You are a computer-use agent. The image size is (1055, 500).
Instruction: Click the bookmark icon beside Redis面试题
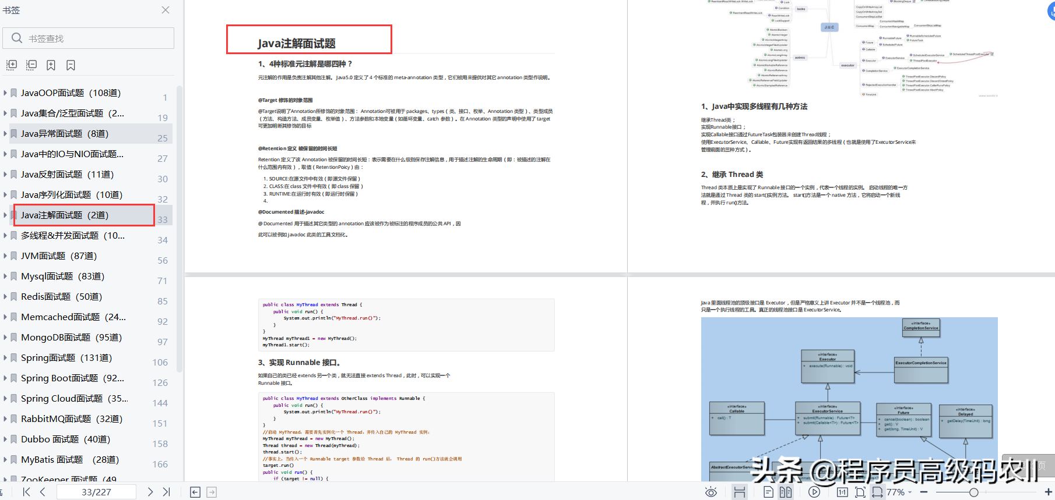pyautogui.click(x=14, y=296)
